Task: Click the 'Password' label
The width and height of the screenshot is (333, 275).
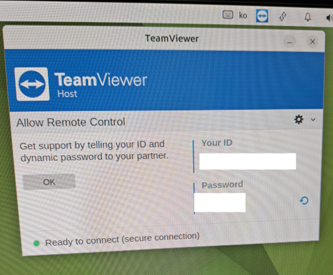Action: 223,185
